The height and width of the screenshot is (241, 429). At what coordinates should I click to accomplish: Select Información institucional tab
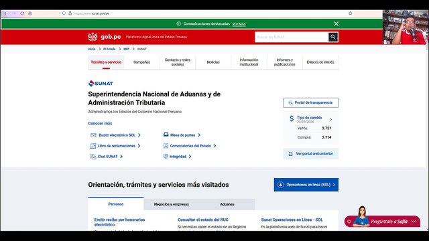(x=249, y=62)
